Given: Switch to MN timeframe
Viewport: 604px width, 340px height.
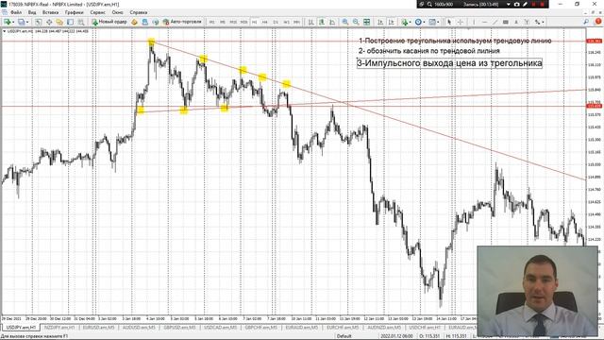Looking at the screenshot, I should 296,23.
